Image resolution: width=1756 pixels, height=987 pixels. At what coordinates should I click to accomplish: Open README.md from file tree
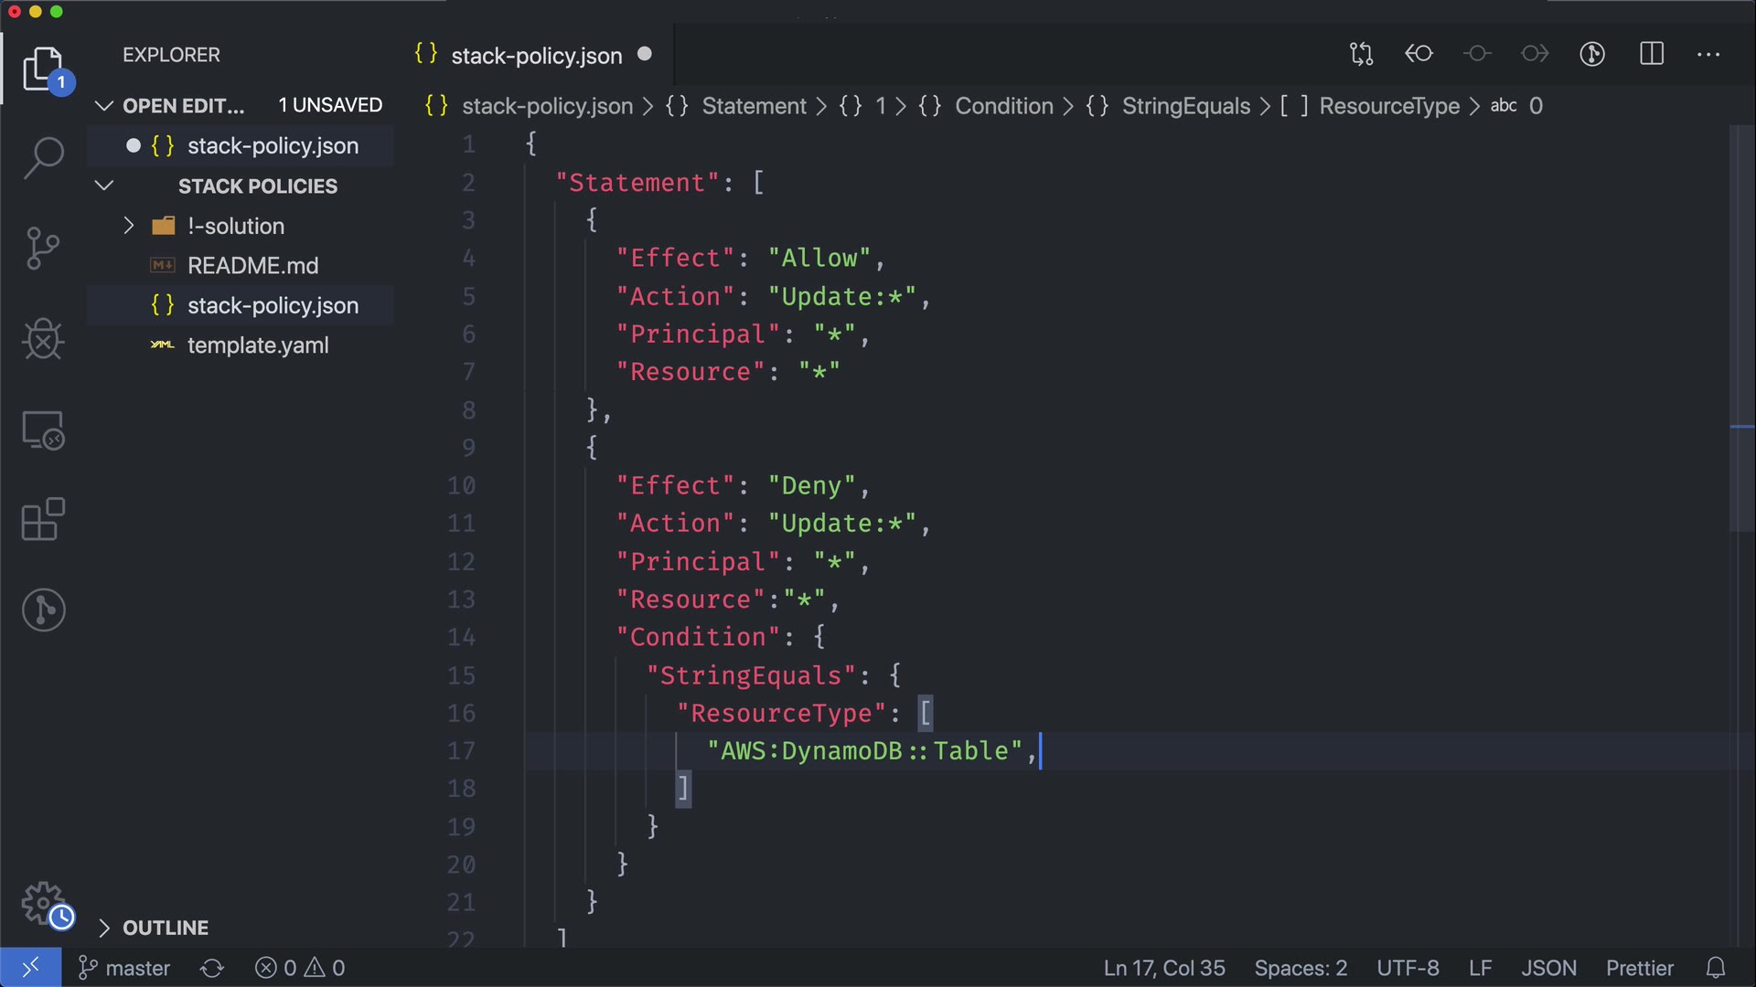(x=252, y=266)
